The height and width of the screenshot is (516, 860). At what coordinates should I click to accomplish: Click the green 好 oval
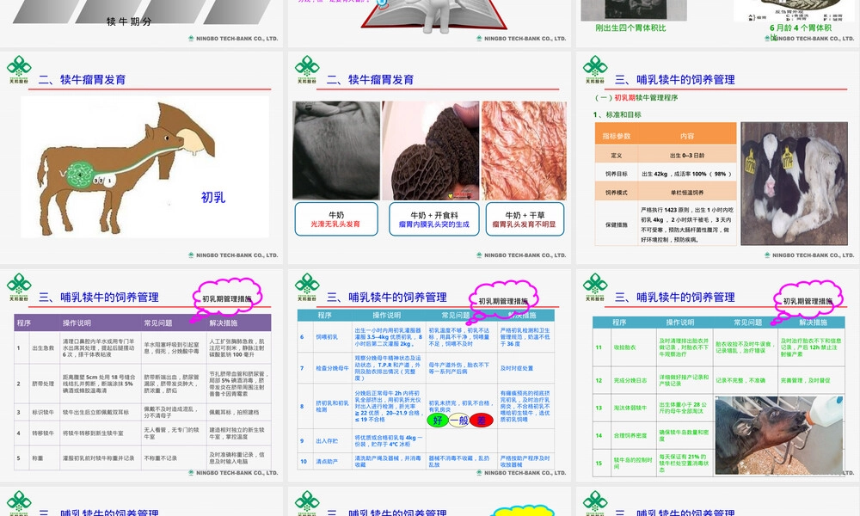437,421
